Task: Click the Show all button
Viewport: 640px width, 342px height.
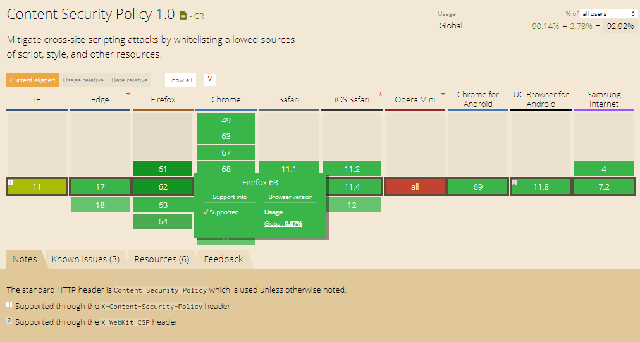Action: 180,80
